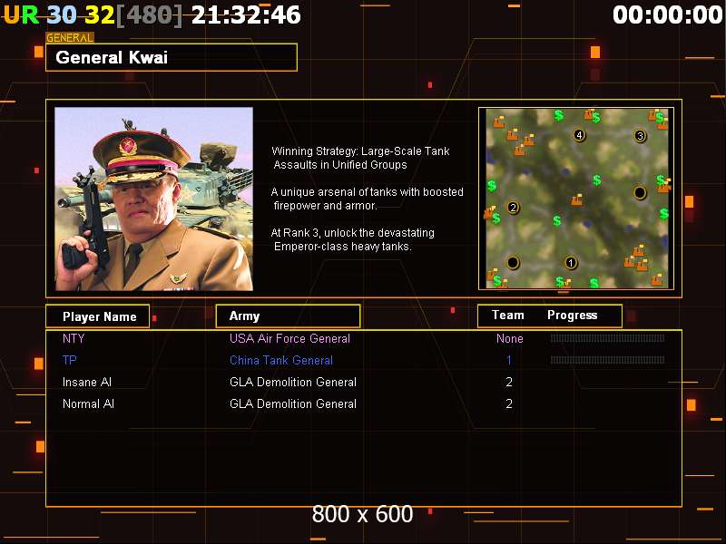726x544 pixels.
Task: Click the Army column header
Action: click(x=288, y=316)
